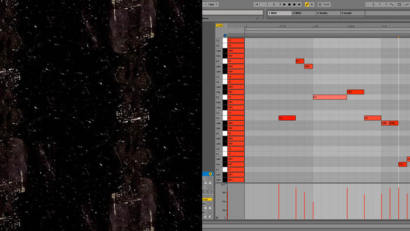Toggle the punch-in curve icon

tap(392, 5)
